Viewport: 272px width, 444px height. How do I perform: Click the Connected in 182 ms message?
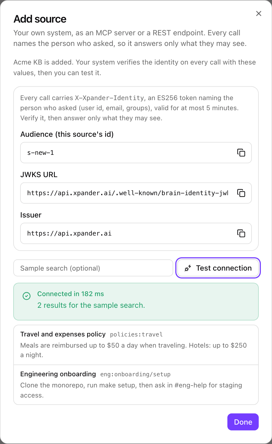click(x=70, y=294)
